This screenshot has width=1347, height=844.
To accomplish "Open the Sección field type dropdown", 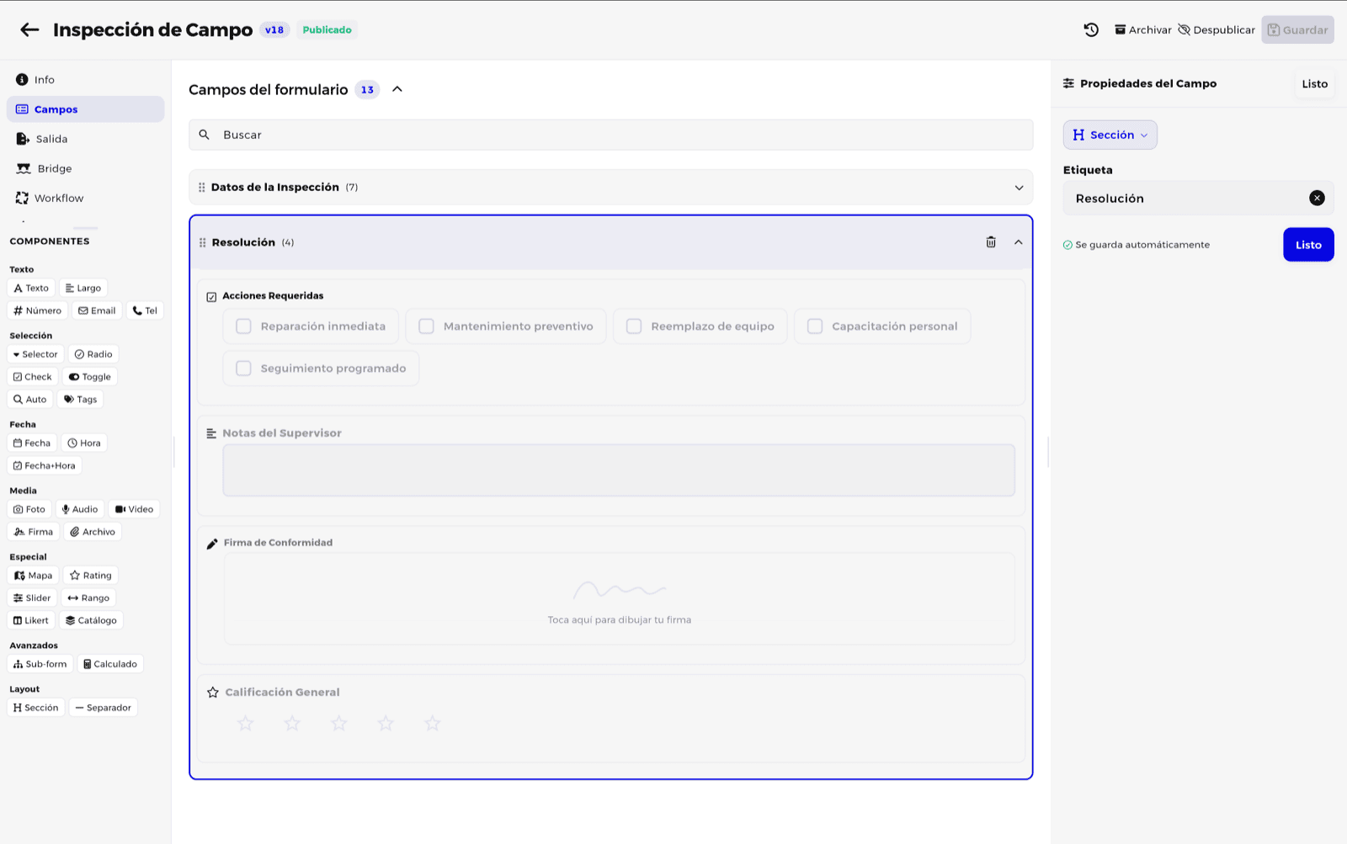I will click(x=1110, y=135).
